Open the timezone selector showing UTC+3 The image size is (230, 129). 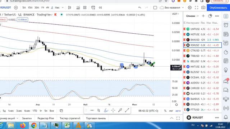click(x=148, y=111)
